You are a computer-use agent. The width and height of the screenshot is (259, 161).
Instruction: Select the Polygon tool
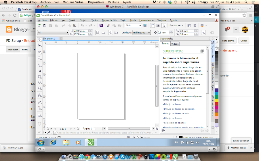pos(39,88)
